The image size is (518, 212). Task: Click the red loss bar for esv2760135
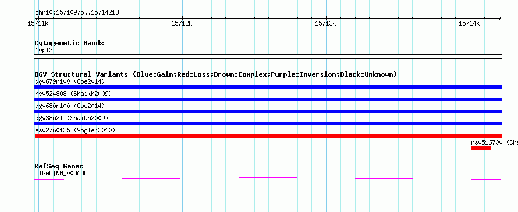[268, 136]
